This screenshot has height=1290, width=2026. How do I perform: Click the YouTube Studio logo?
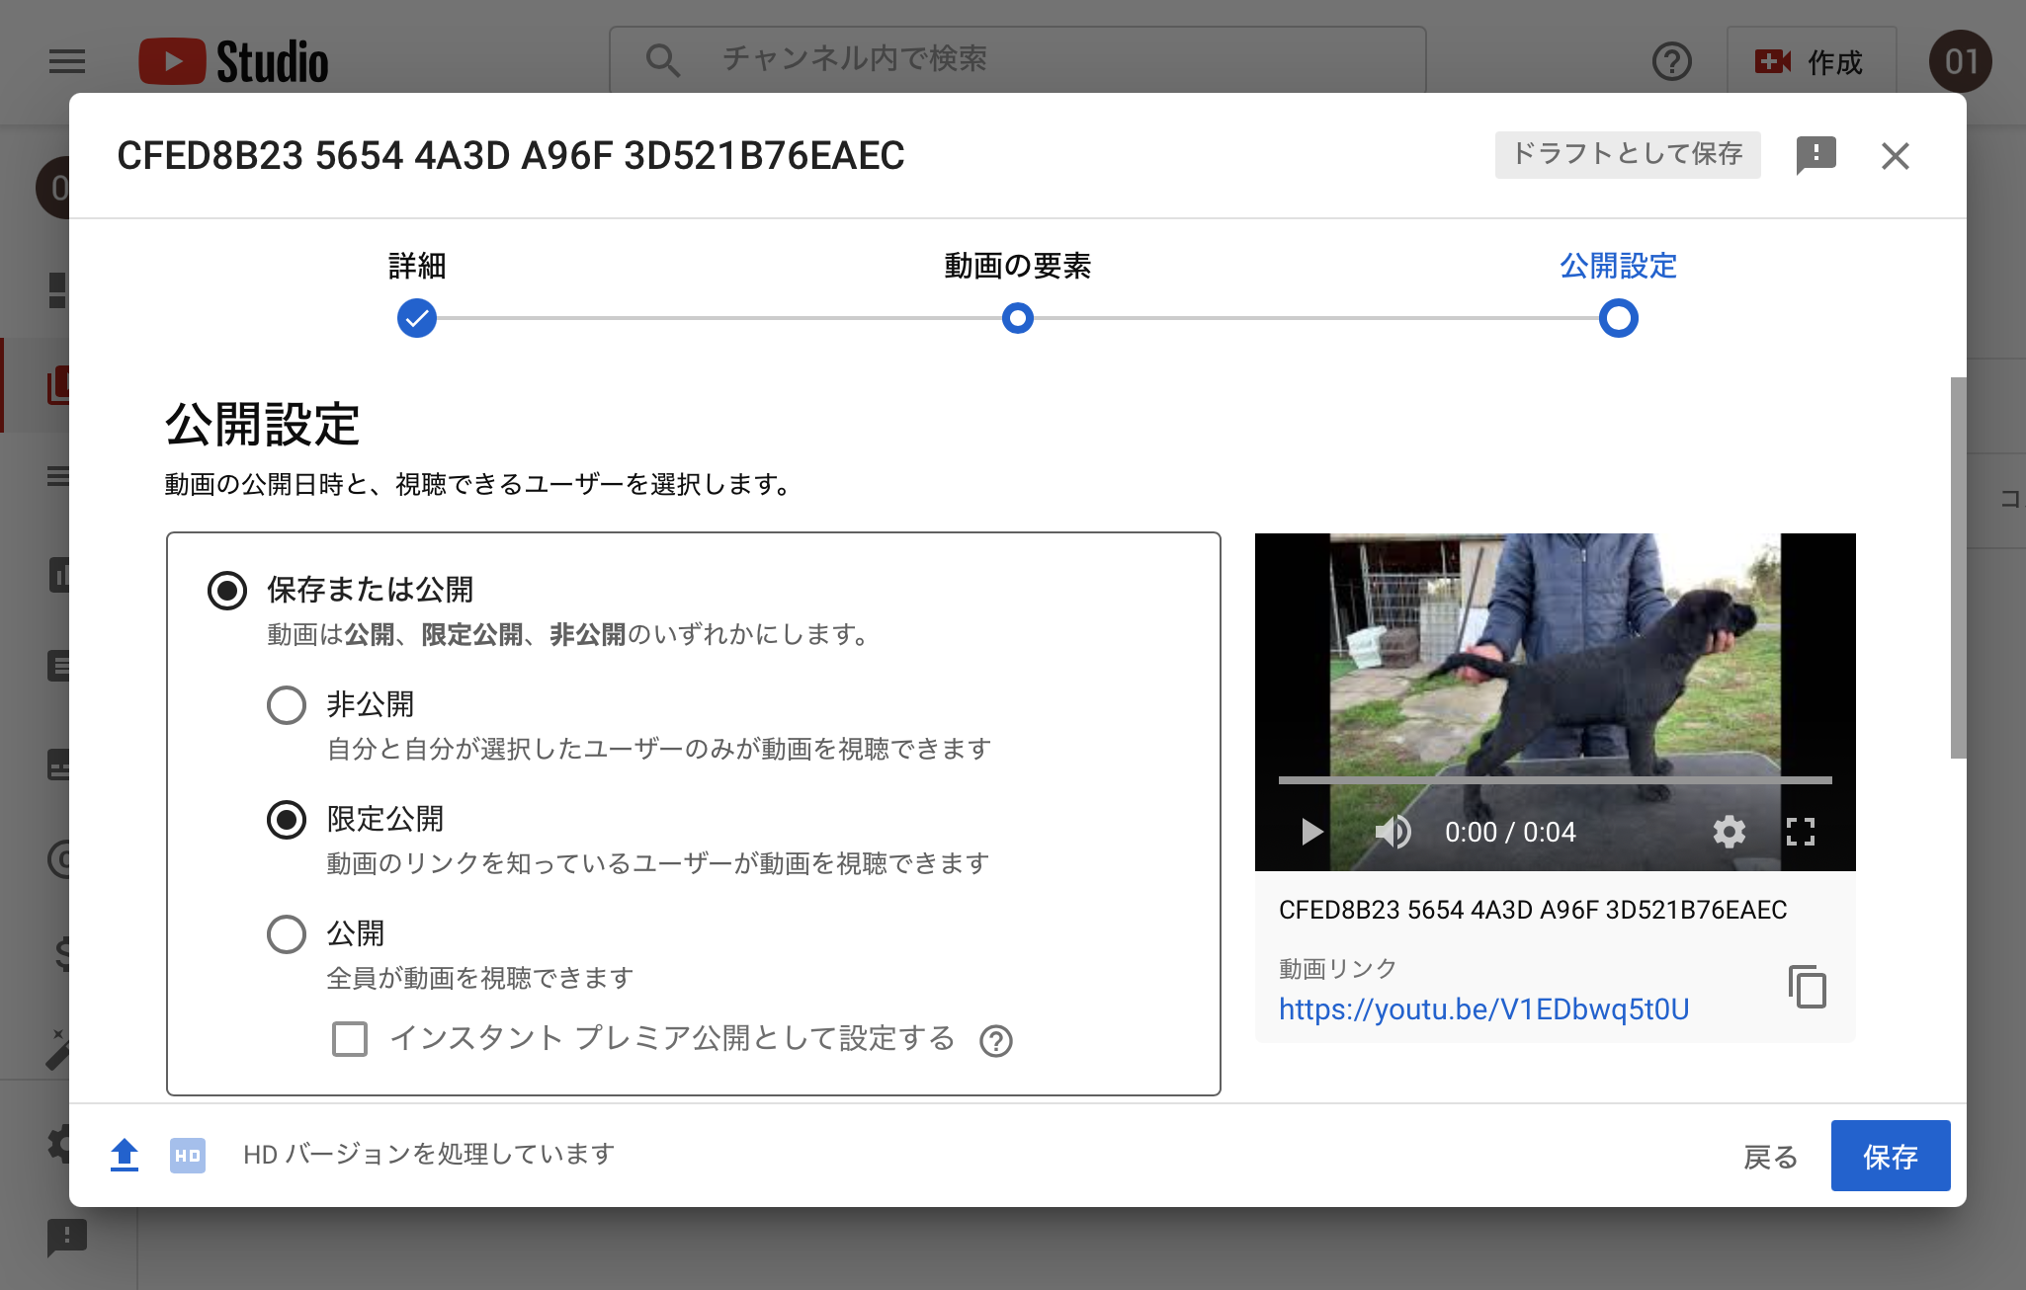pos(233,61)
